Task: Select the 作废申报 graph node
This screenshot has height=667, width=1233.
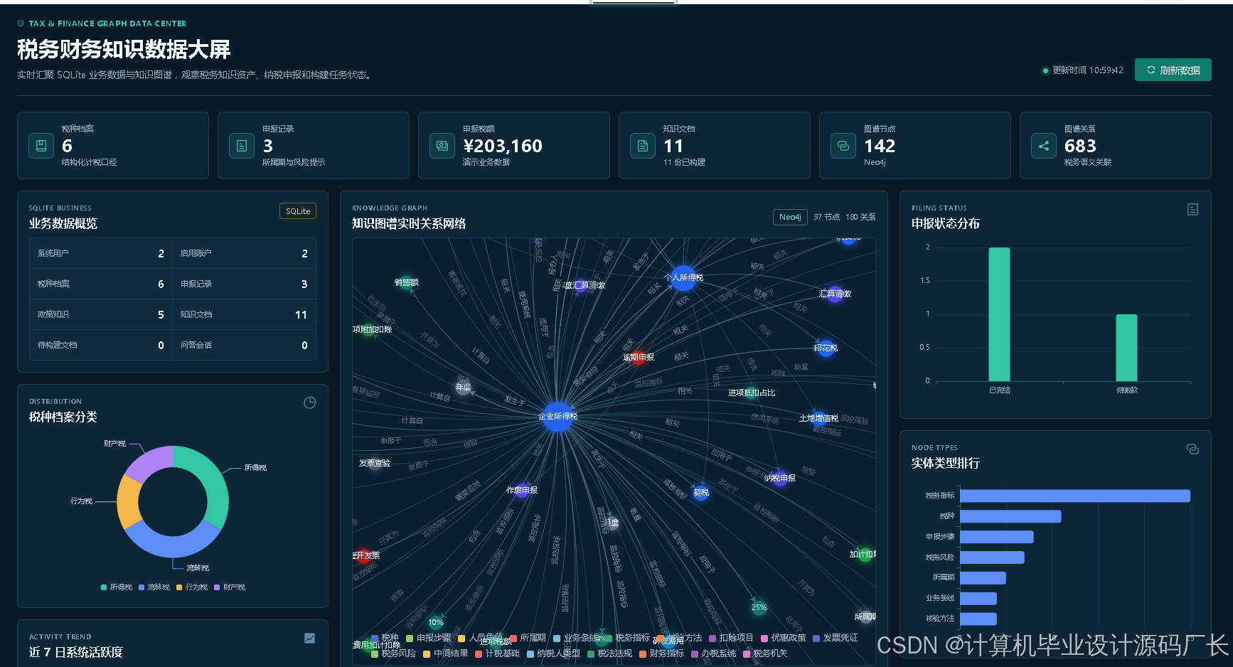Action: [x=522, y=490]
